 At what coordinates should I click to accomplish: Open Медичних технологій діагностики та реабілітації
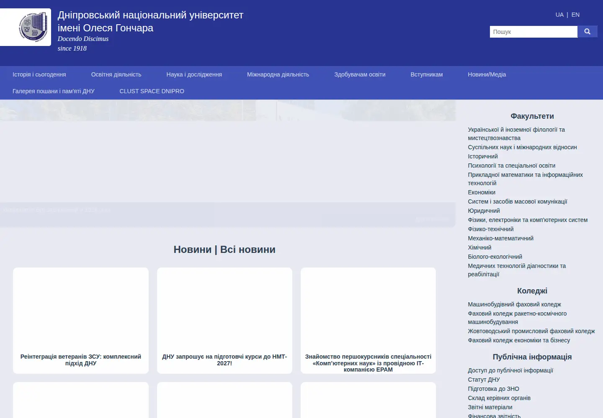[517, 270]
